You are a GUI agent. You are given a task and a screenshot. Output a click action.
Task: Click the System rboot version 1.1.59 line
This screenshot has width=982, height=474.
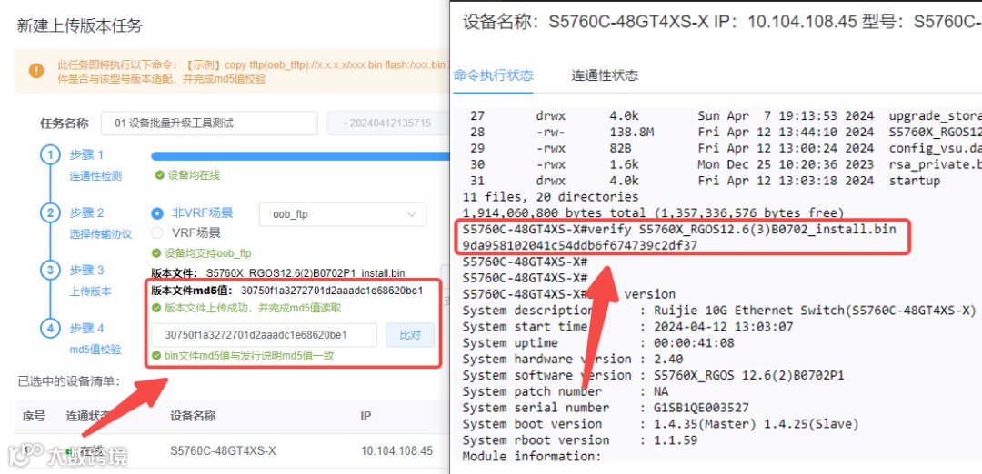[580, 440]
